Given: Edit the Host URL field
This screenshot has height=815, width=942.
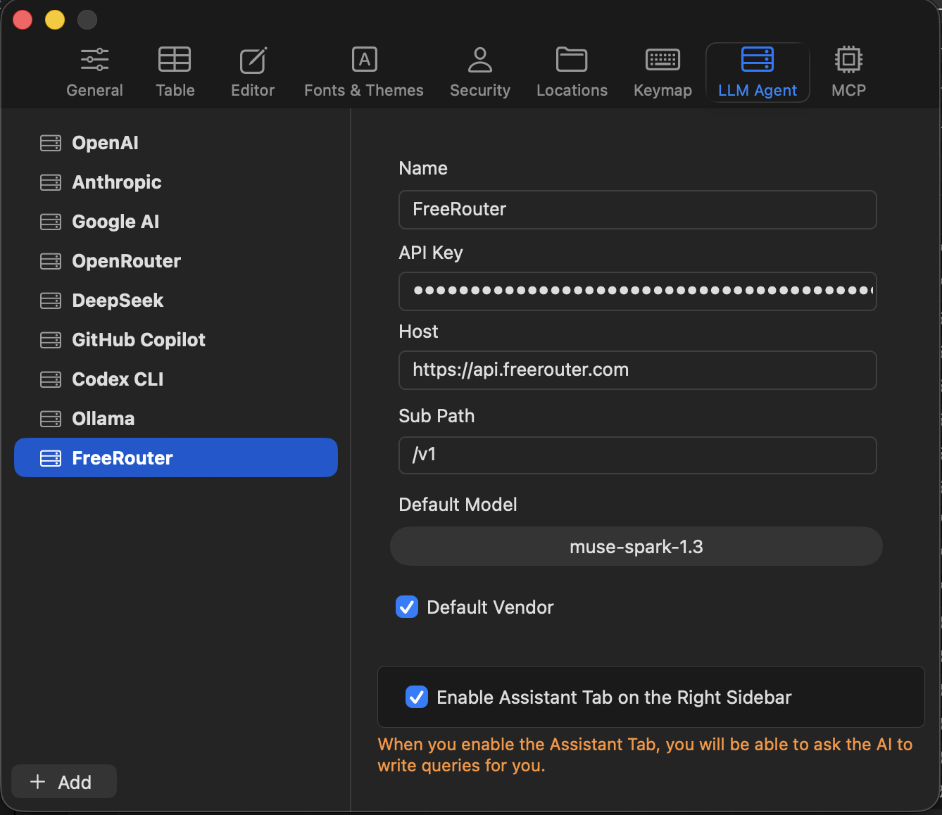Looking at the screenshot, I should tap(637, 370).
